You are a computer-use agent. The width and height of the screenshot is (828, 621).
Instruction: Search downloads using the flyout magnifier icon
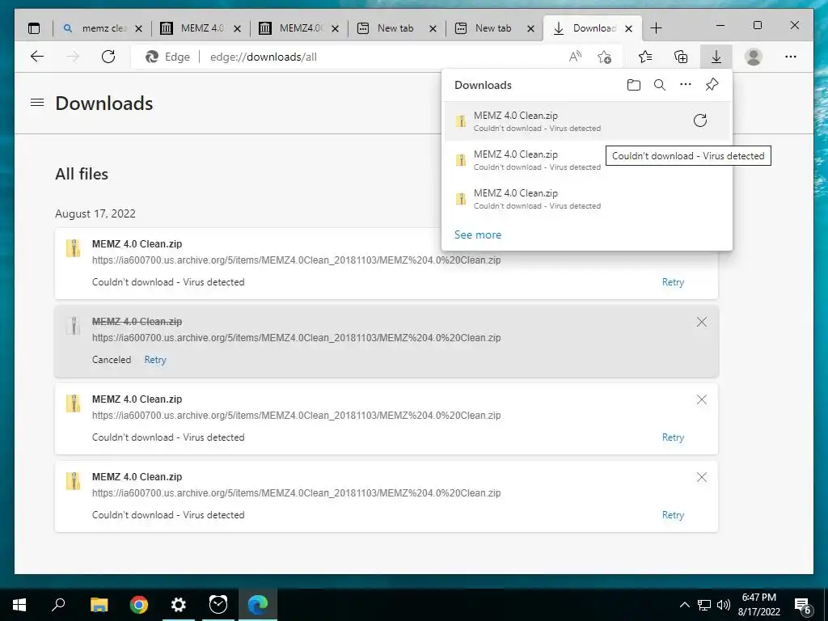(x=660, y=85)
